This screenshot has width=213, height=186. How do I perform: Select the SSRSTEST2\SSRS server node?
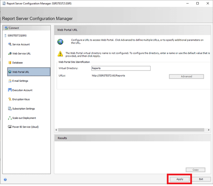tap(17, 36)
